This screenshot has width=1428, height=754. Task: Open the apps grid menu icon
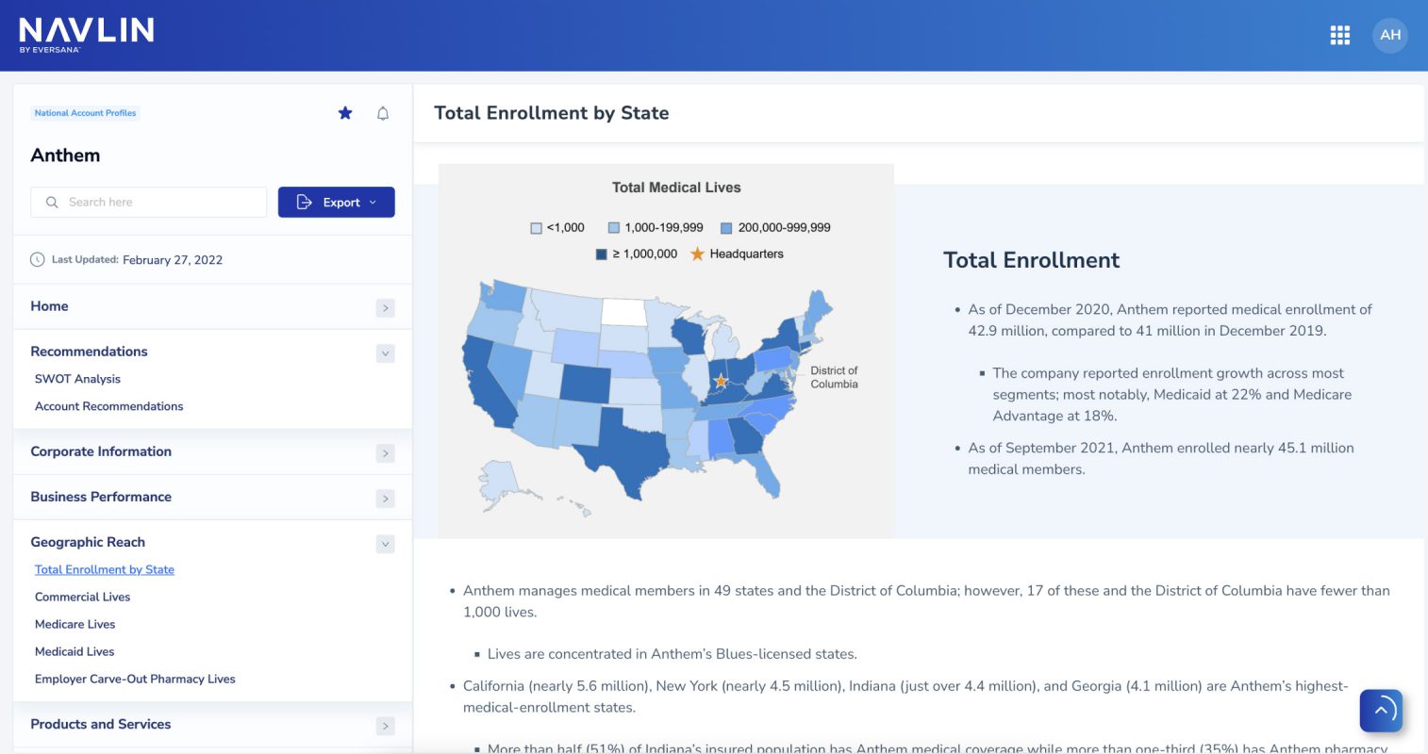point(1339,36)
